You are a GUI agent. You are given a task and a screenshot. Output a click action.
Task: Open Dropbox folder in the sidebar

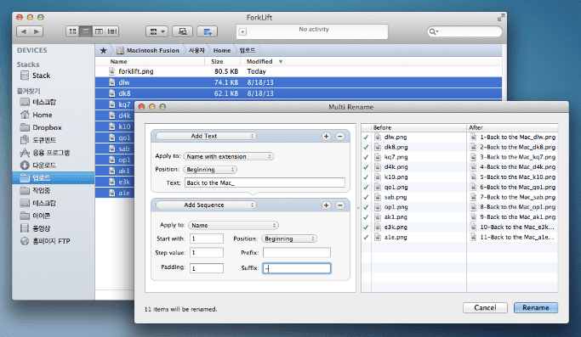click(x=41, y=127)
